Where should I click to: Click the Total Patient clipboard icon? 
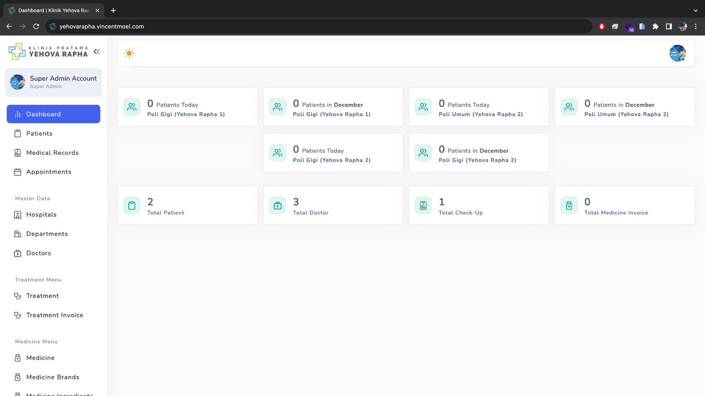coord(132,206)
